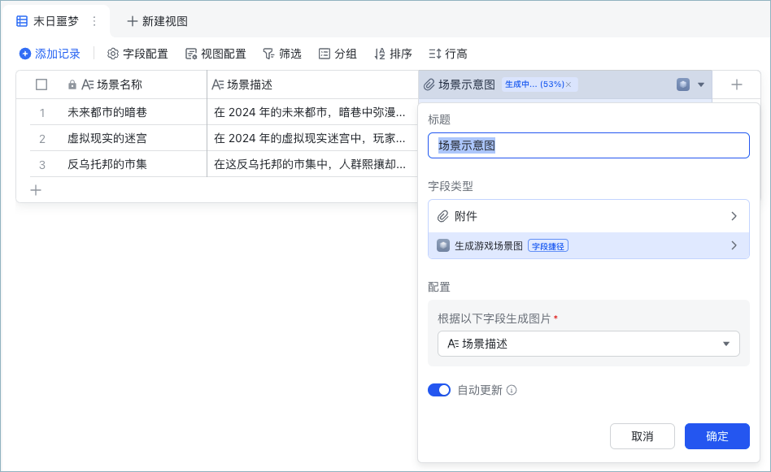
Task: Check the select-all checkbox in the header
Action: 41,84
